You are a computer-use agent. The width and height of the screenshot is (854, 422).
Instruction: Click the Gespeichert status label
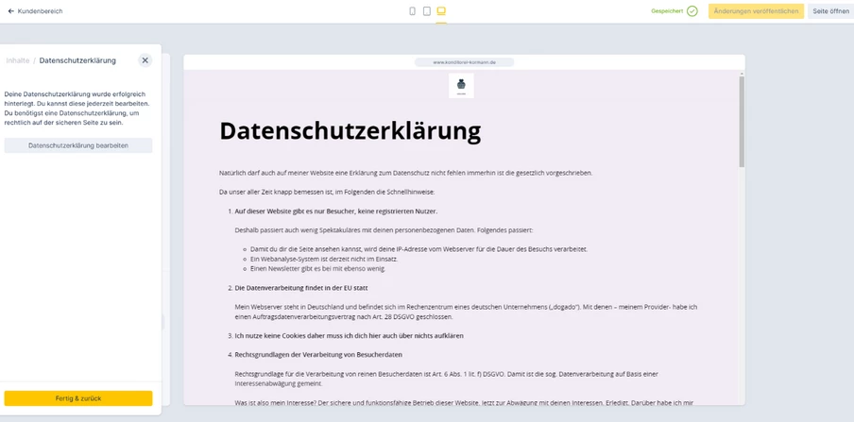click(x=667, y=11)
